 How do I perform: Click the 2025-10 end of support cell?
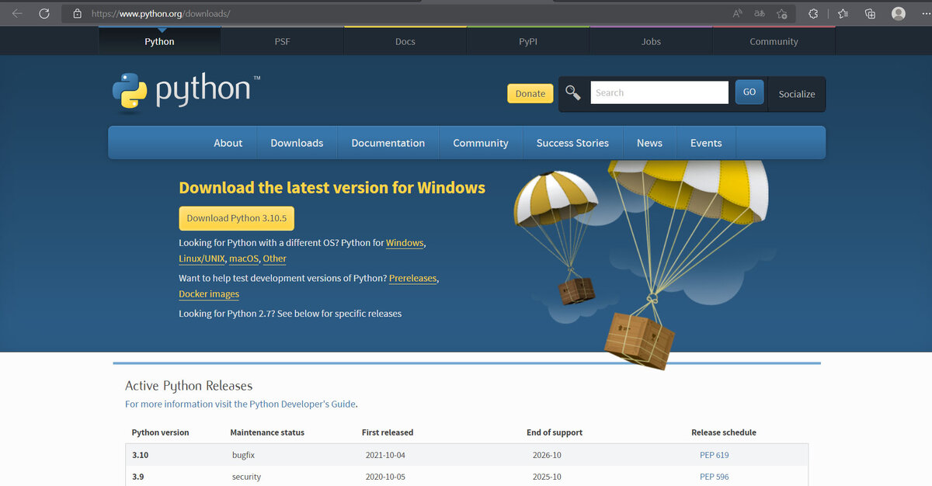coord(547,477)
